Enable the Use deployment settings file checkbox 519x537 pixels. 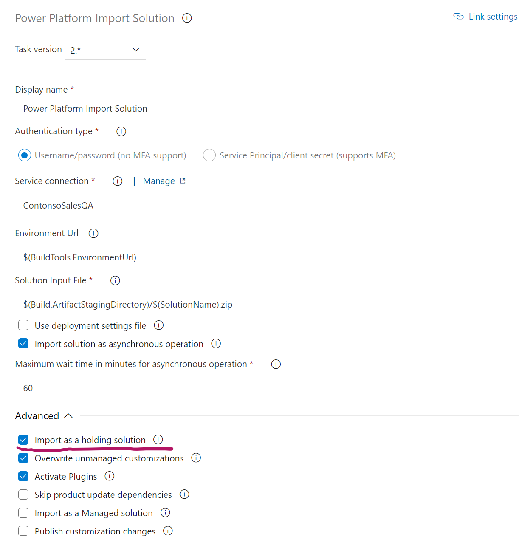[x=23, y=325]
